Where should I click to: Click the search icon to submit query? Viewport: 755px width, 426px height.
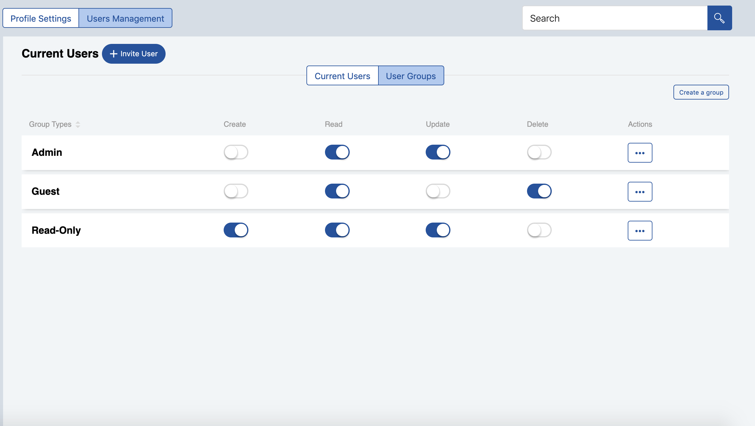(x=720, y=18)
